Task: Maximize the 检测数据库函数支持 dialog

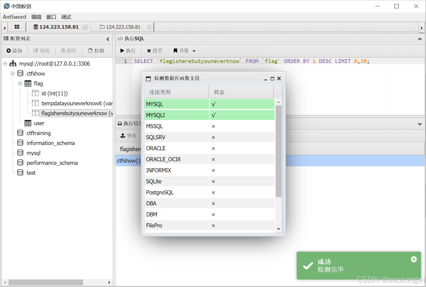Action: coord(272,79)
